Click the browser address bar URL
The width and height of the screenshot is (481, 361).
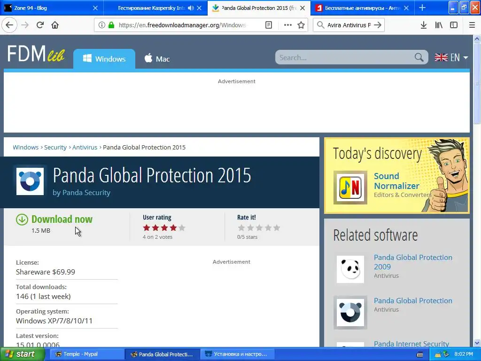click(183, 25)
